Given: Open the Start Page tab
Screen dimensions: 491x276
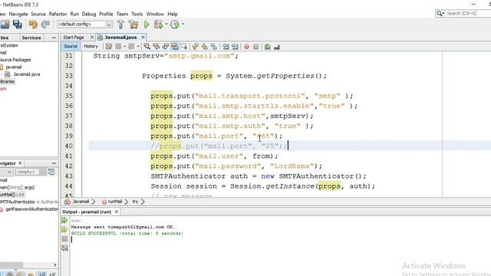Looking at the screenshot, I should pos(74,38).
